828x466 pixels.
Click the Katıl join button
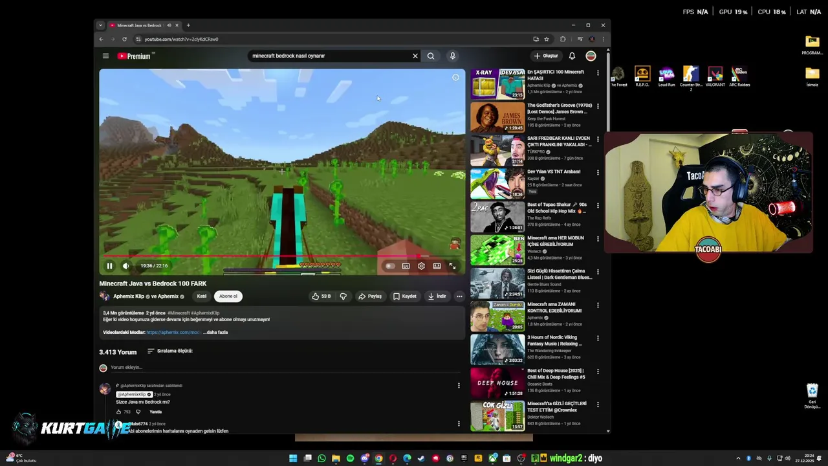(x=202, y=296)
